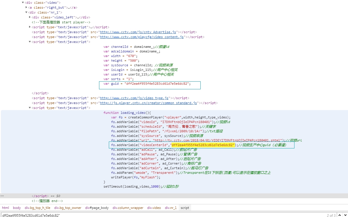Select body in the breadcrumb bar
The image size is (348, 217).
click(x=17, y=208)
